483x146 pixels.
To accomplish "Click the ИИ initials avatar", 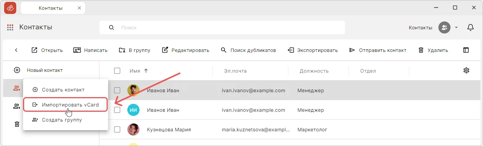I will 133,110.
